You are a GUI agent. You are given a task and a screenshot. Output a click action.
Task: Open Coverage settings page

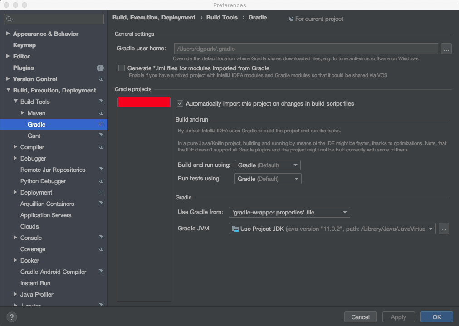33,249
